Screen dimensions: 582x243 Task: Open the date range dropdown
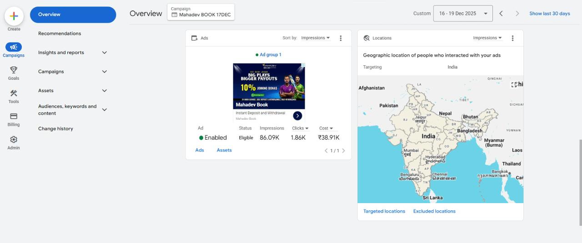[x=463, y=14]
